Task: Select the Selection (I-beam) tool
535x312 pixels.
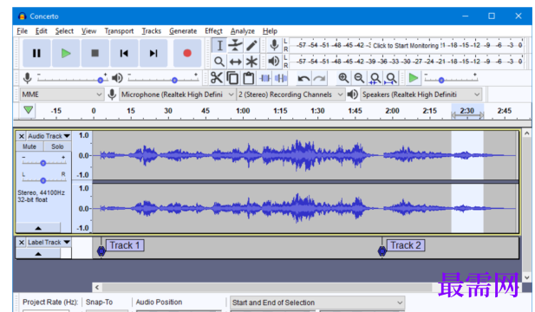Action: point(219,45)
